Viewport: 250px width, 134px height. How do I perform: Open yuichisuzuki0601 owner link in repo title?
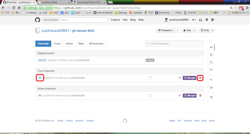55,30
